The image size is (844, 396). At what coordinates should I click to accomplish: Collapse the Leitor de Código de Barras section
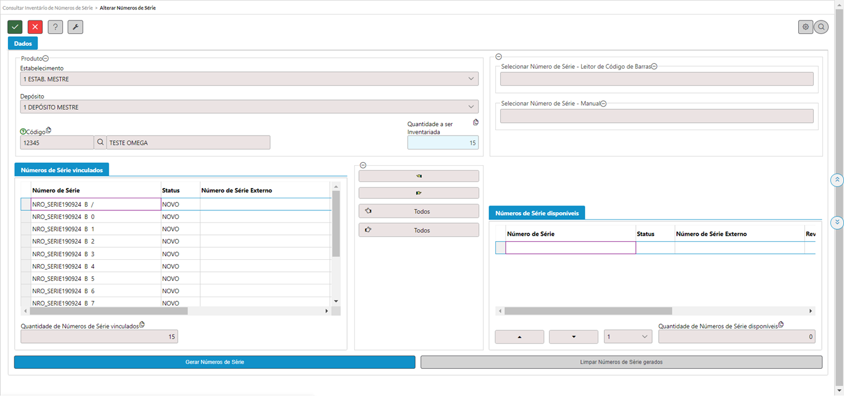click(x=654, y=67)
